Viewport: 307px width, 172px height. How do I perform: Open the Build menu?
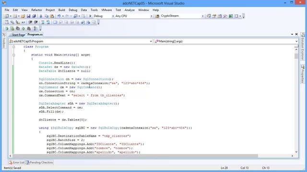(x=62, y=10)
